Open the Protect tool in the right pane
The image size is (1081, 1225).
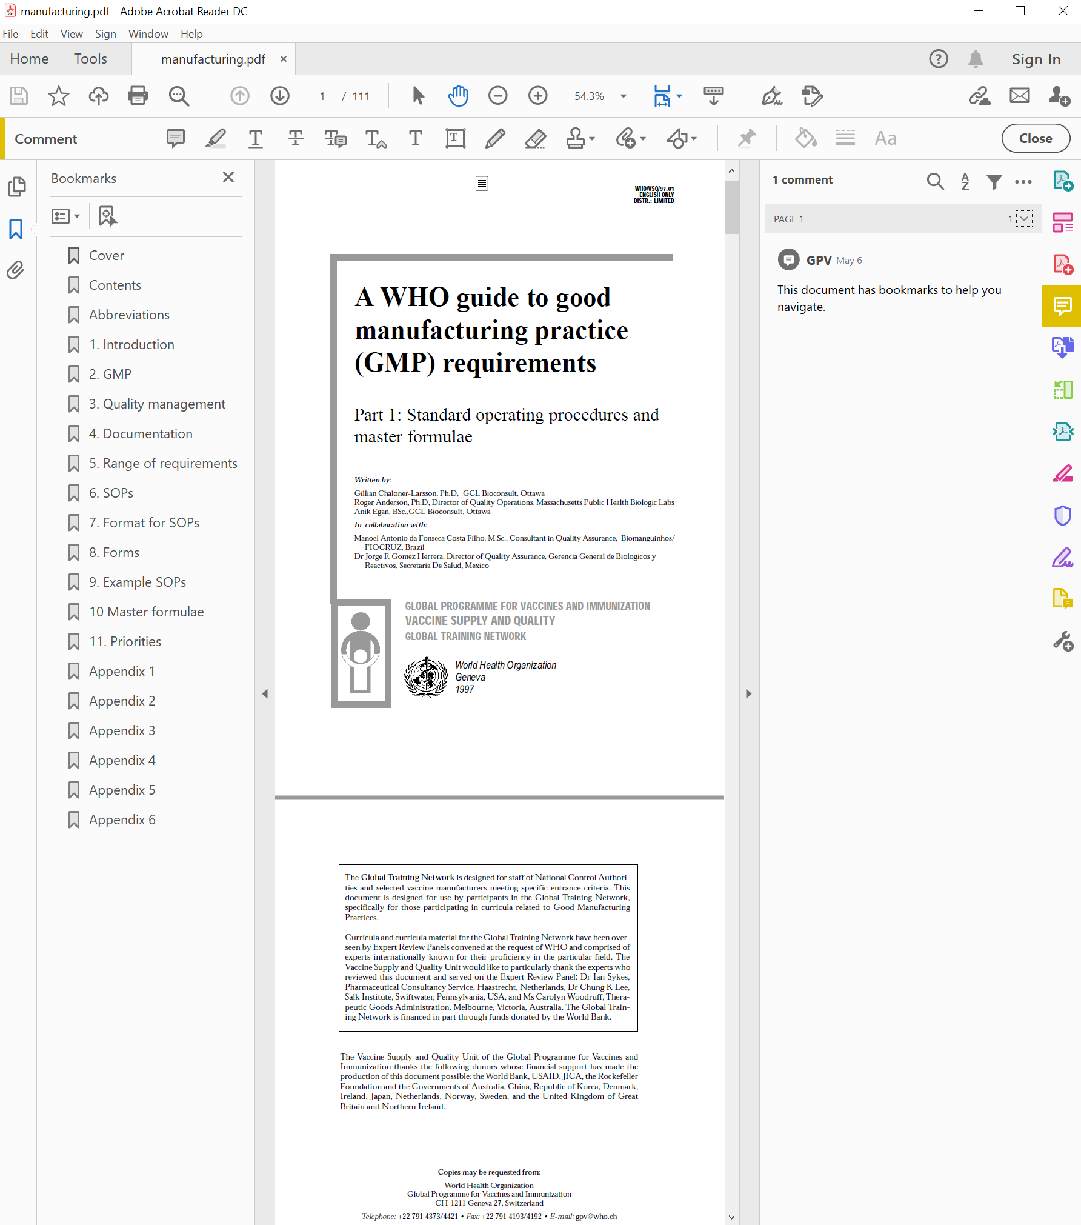(1063, 516)
